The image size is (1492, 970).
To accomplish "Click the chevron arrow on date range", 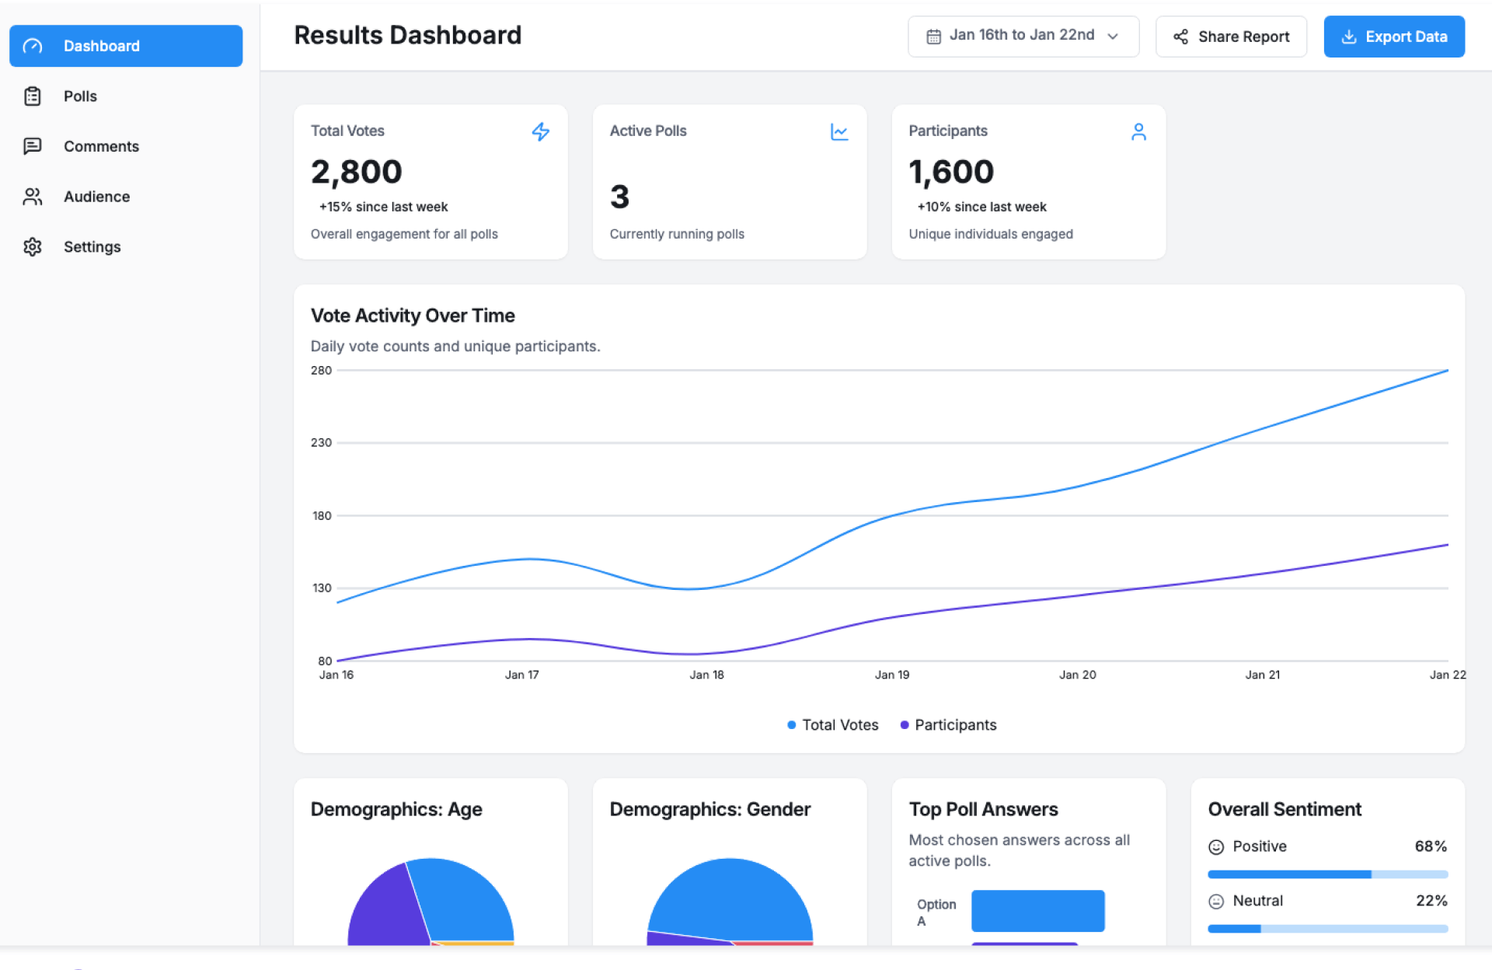I will coord(1113,37).
